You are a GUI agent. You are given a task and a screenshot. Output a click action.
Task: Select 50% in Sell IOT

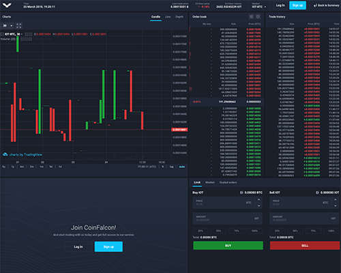[295, 231]
